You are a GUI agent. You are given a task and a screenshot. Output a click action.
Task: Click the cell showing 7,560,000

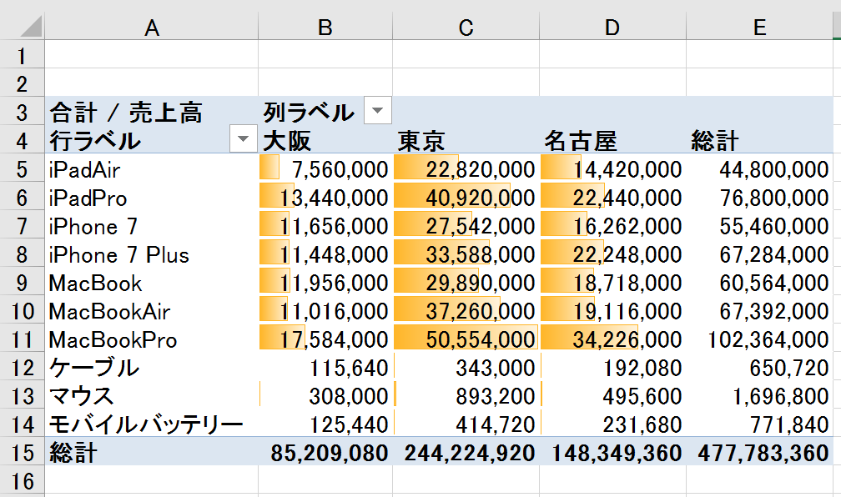point(325,168)
